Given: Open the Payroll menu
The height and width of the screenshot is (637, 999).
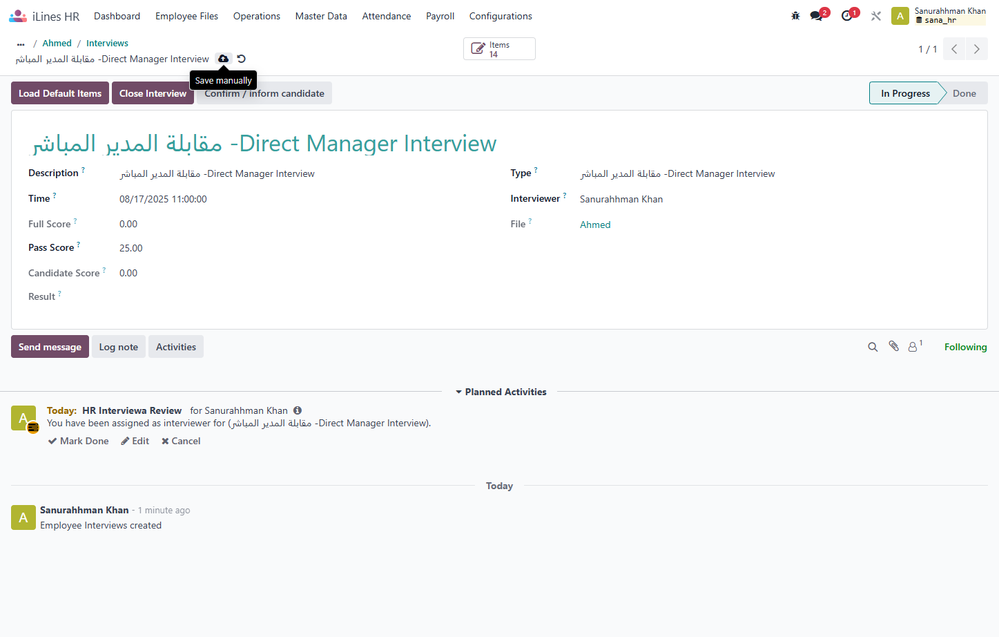Looking at the screenshot, I should click(x=440, y=16).
